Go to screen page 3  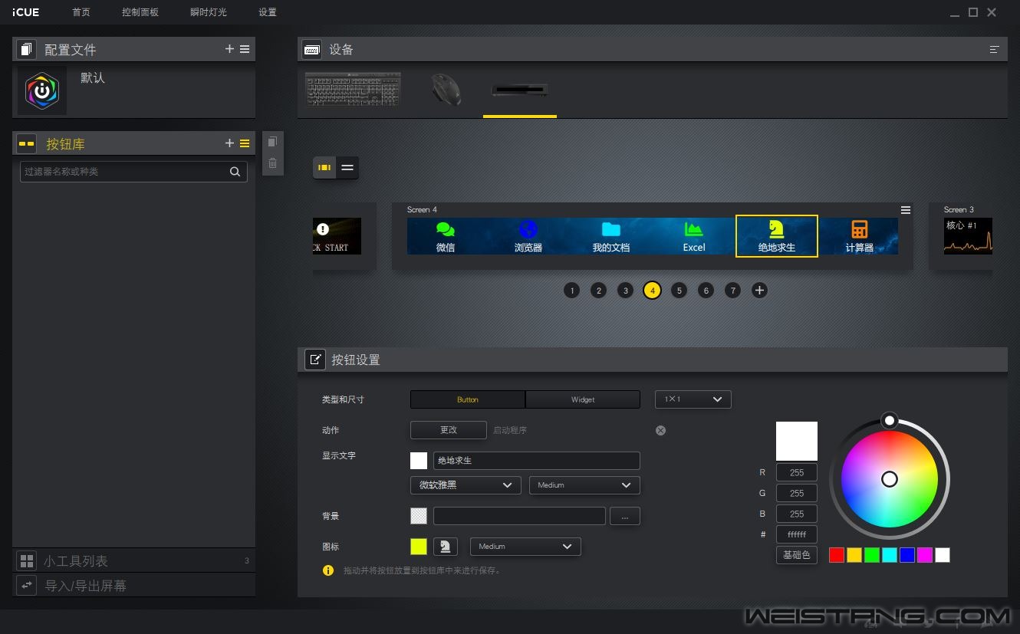(x=626, y=290)
